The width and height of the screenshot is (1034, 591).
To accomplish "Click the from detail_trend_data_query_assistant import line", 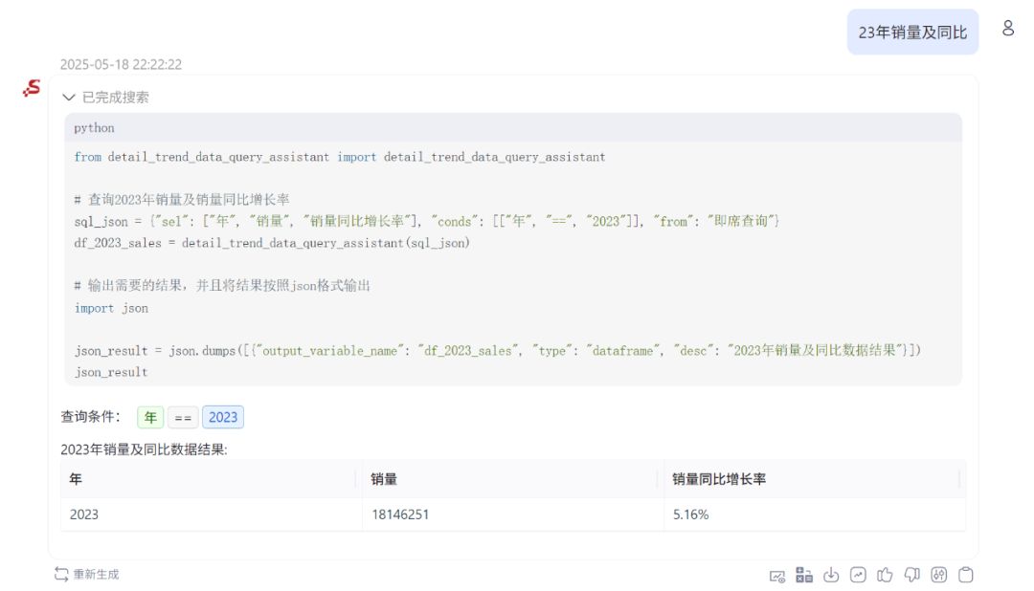I will pyautogui.click(x=339, y=157).
